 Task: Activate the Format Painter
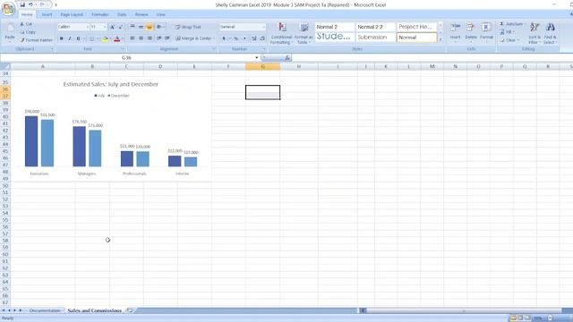coord(37,40)
